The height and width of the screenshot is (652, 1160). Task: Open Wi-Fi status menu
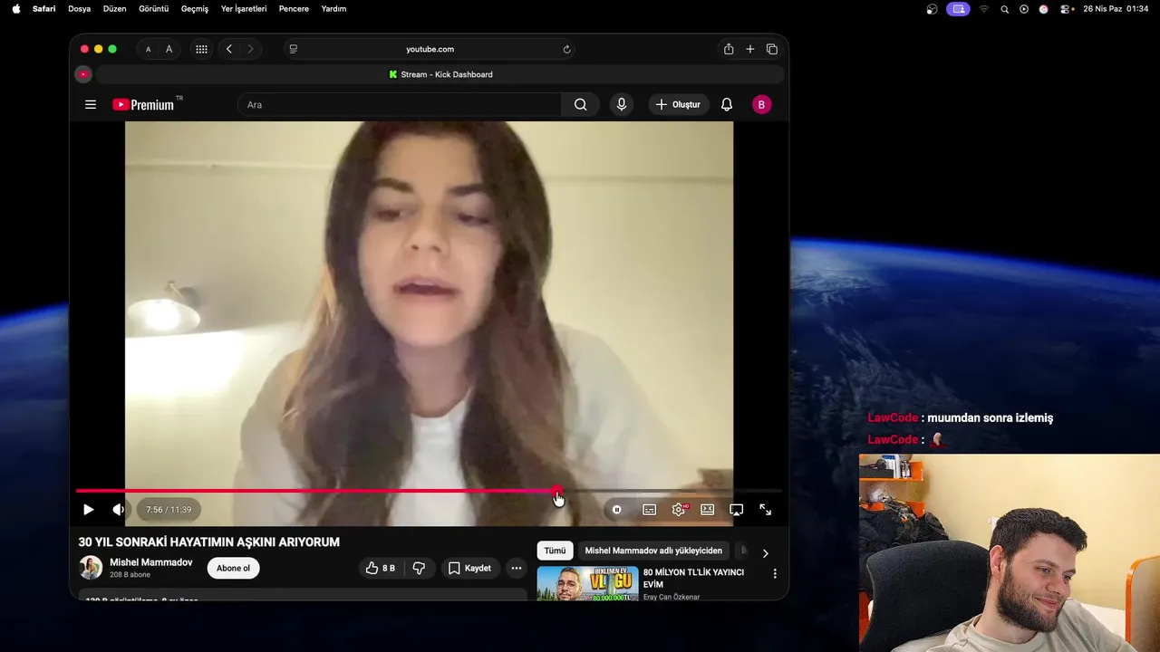click(x=983, y=9)
